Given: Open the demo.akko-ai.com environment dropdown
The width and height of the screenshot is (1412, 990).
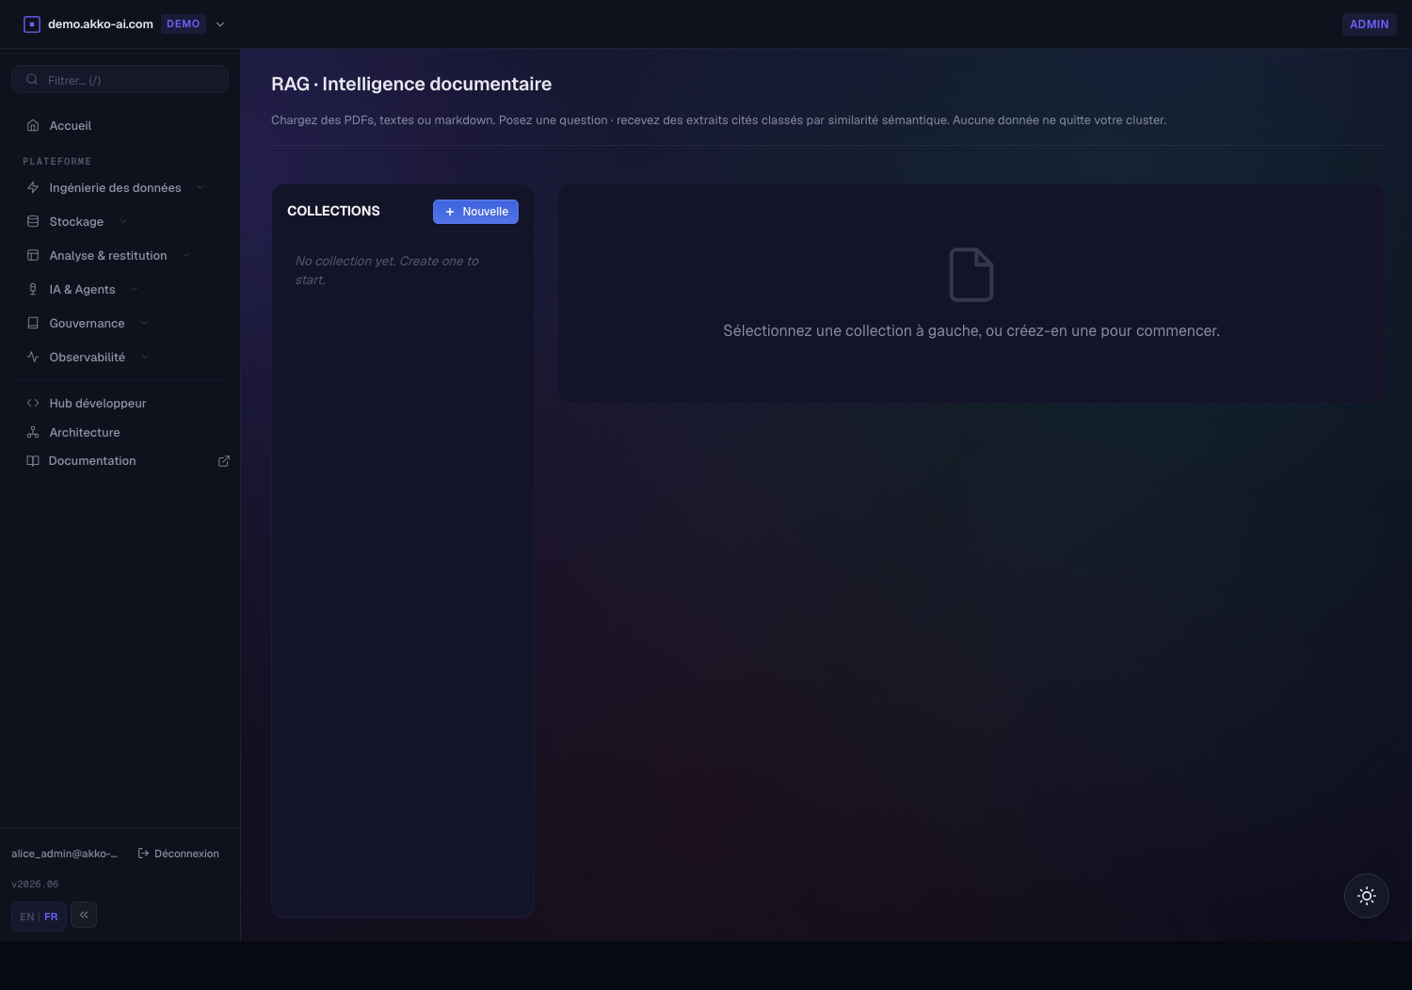Looking at the screenshot, I should pyautogui.click(x=220, y=24).
